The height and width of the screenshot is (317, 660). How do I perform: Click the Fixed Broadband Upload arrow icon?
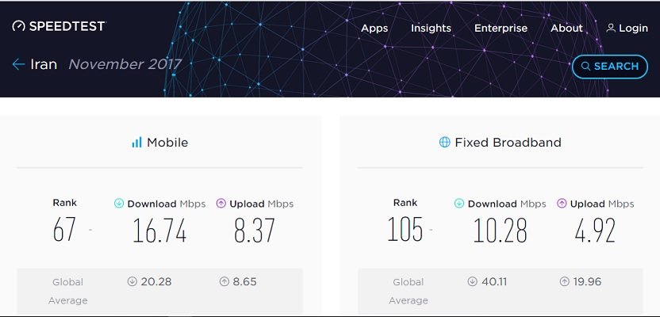562,204
